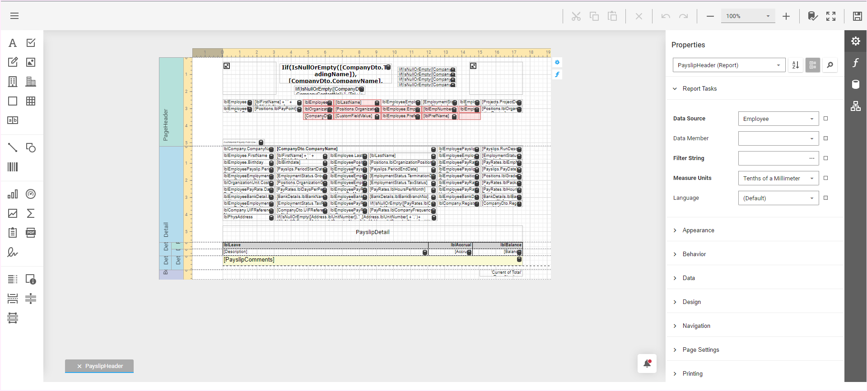Screen dimensions: 867x391
Task: Open the Expressions tab on right sidebar
Action: [856, 63]
